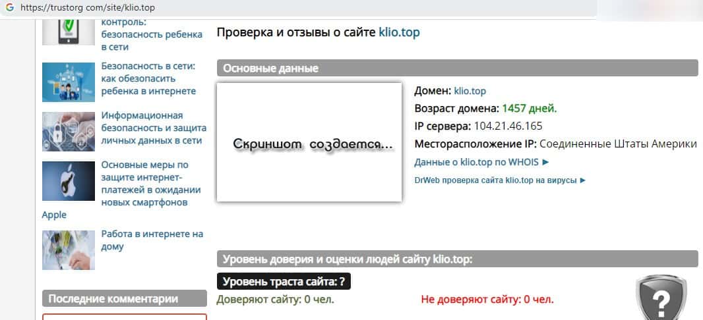
Task: Click klio.top link in the page heading
Action: (x=399, y=32)
